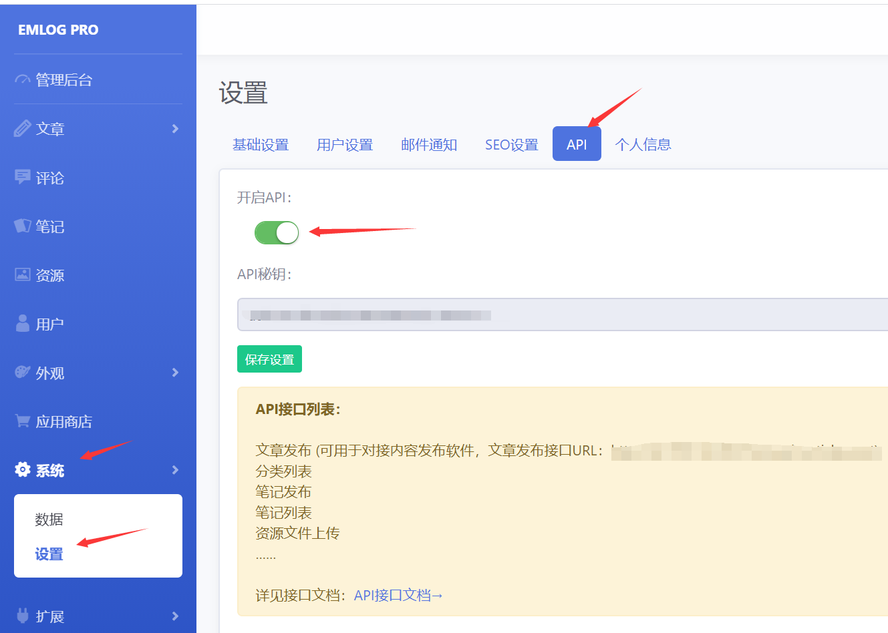Screen dimensions: 888x633
Task: Click the shopping cart icon beside 应用商店
Action: pyautogui.click(x=23, y=421)
